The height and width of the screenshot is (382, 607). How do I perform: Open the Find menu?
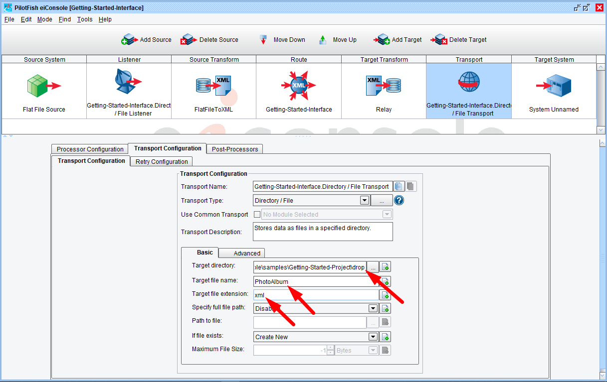point(65,19)
